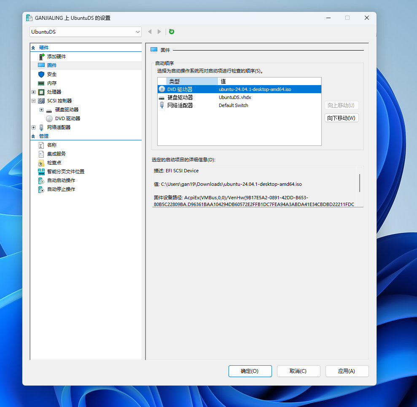Click the blue shield 安全 icon
This screenshot has height=407, width=417.
[x=41, y=75]
